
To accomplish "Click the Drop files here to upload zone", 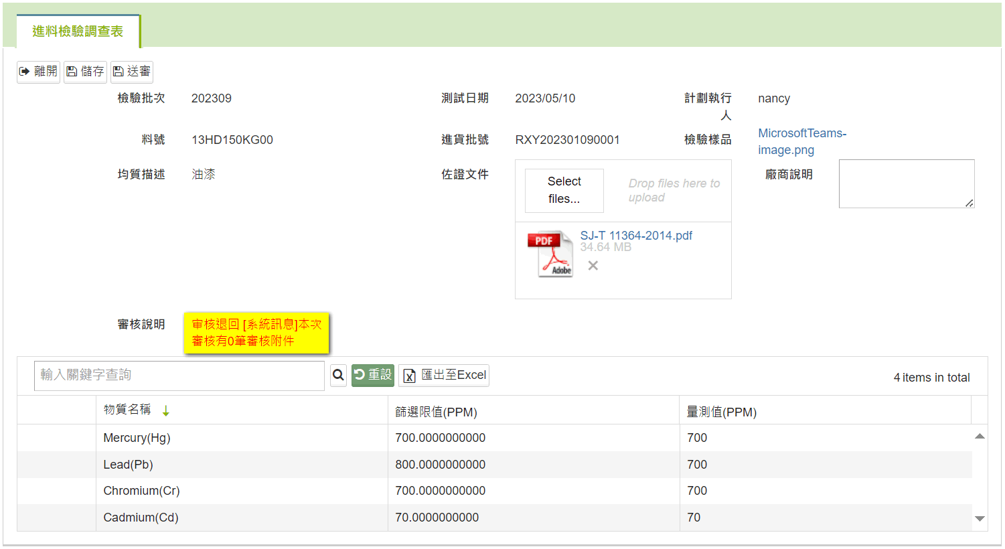I will 674,191.
